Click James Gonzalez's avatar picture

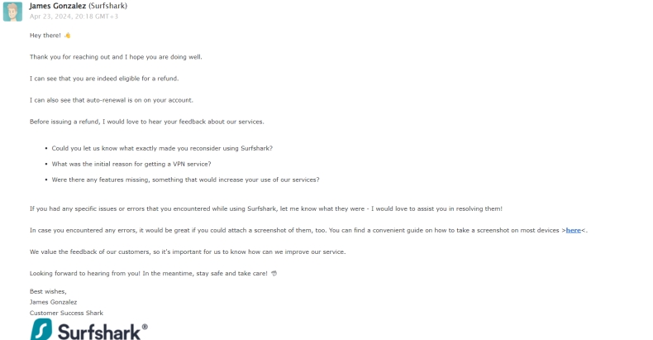12,11
